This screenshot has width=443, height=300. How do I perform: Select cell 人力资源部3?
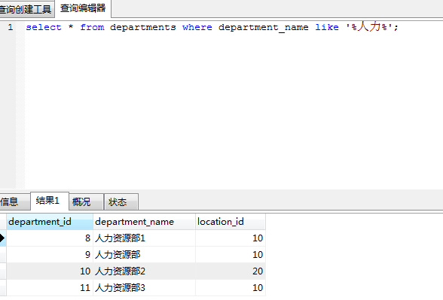click(x=144, y=288)
